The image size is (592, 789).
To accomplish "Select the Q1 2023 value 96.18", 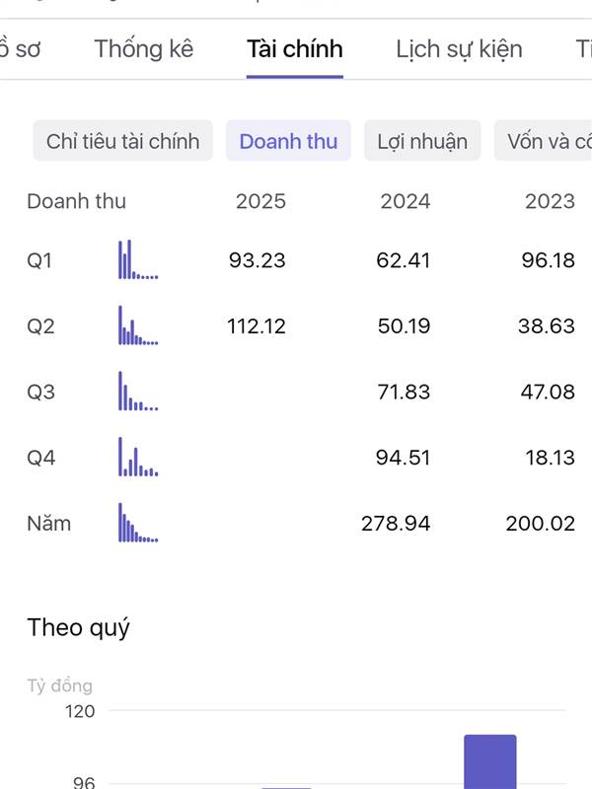I will pyautogui.click(x=549, y=260).
